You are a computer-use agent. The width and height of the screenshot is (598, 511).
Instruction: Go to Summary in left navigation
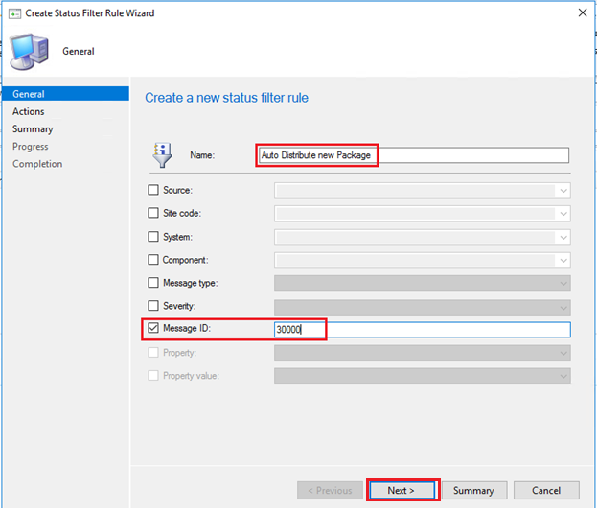(x=33, y=128)
